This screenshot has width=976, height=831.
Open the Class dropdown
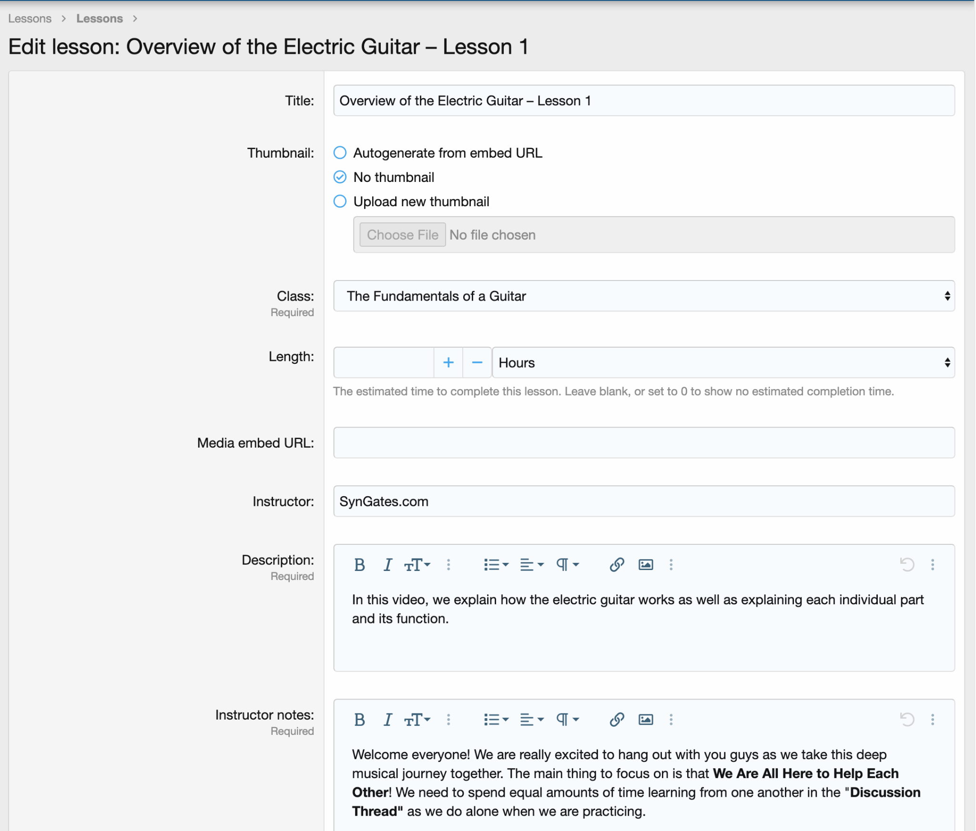click(x=643, y=296)
